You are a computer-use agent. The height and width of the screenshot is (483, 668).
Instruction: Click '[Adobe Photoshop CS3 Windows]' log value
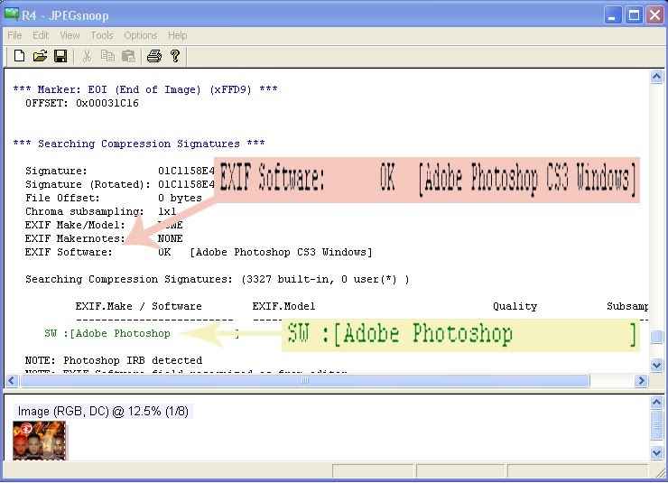pyautogui.click(x=281, y=252)
